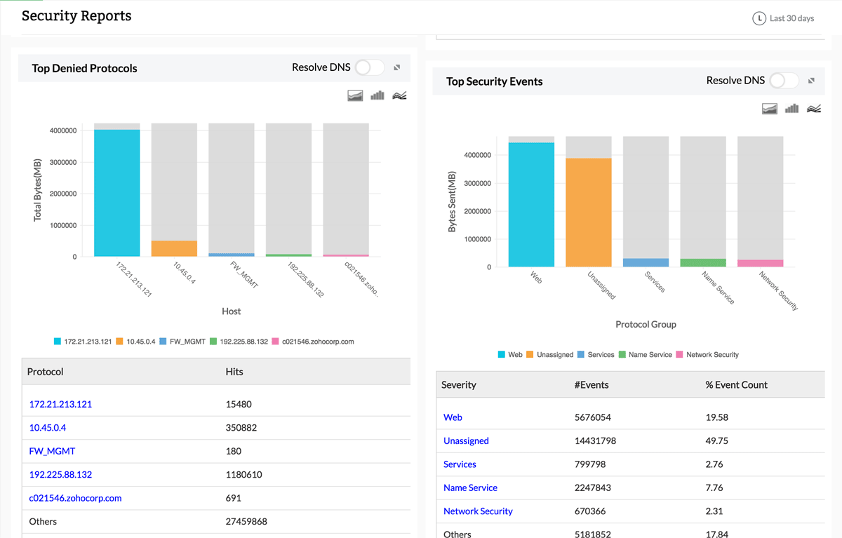Image resolution: width=842 pixels, height=538 pixels.
Task: Enable Resolve DNS for Top Security Events
Action: pos(784,81)
